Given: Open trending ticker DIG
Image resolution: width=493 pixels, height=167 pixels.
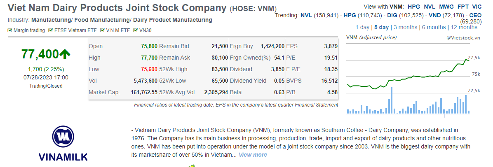Looking at the screenshot, I should pyautogui.click(x=392, y=15).
